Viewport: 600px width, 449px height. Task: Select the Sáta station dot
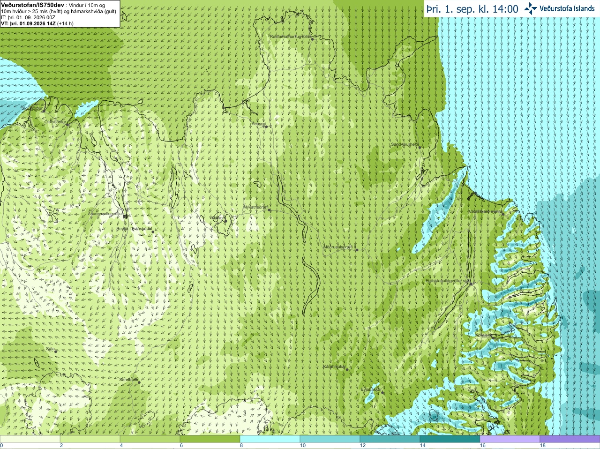click(56, 352)
